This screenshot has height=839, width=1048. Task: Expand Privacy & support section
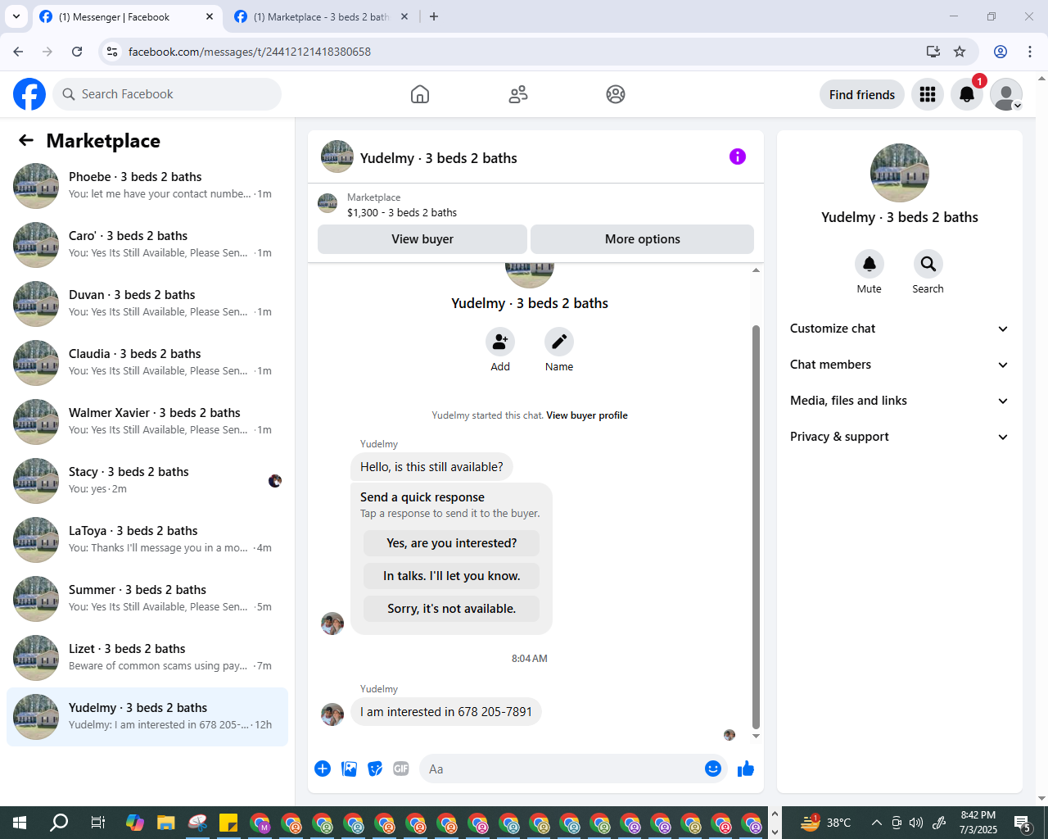(x=899, y=437)
